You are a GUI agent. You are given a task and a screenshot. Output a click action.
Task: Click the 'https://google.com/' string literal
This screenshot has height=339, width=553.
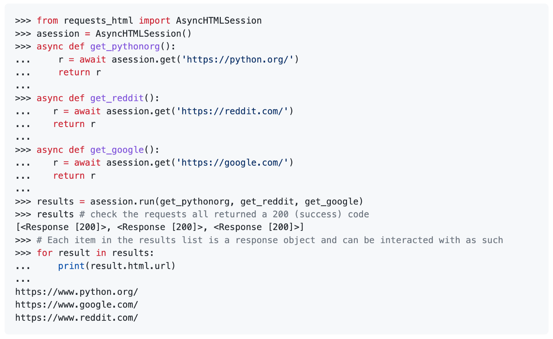pos(235,163)
